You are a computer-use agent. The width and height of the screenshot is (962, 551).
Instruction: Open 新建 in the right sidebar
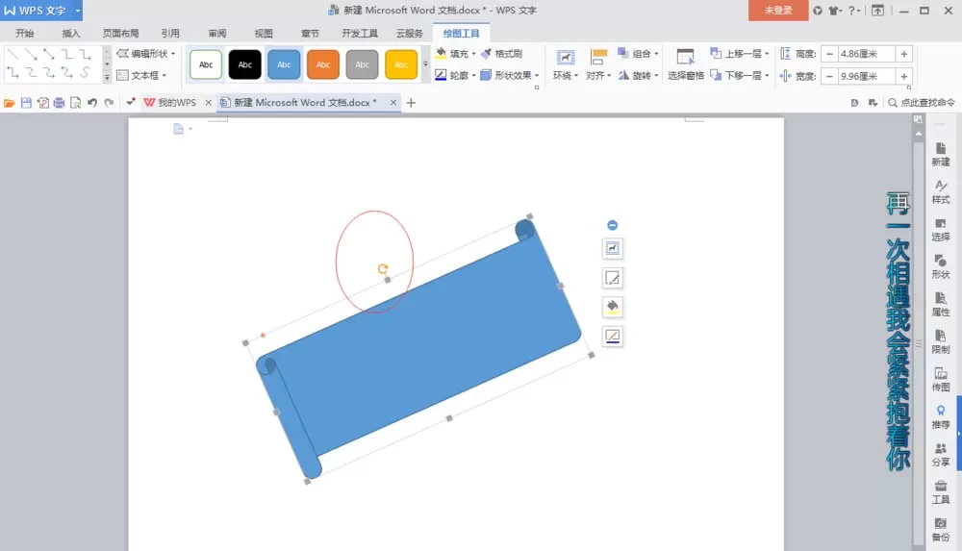click(x=941, y=155)
